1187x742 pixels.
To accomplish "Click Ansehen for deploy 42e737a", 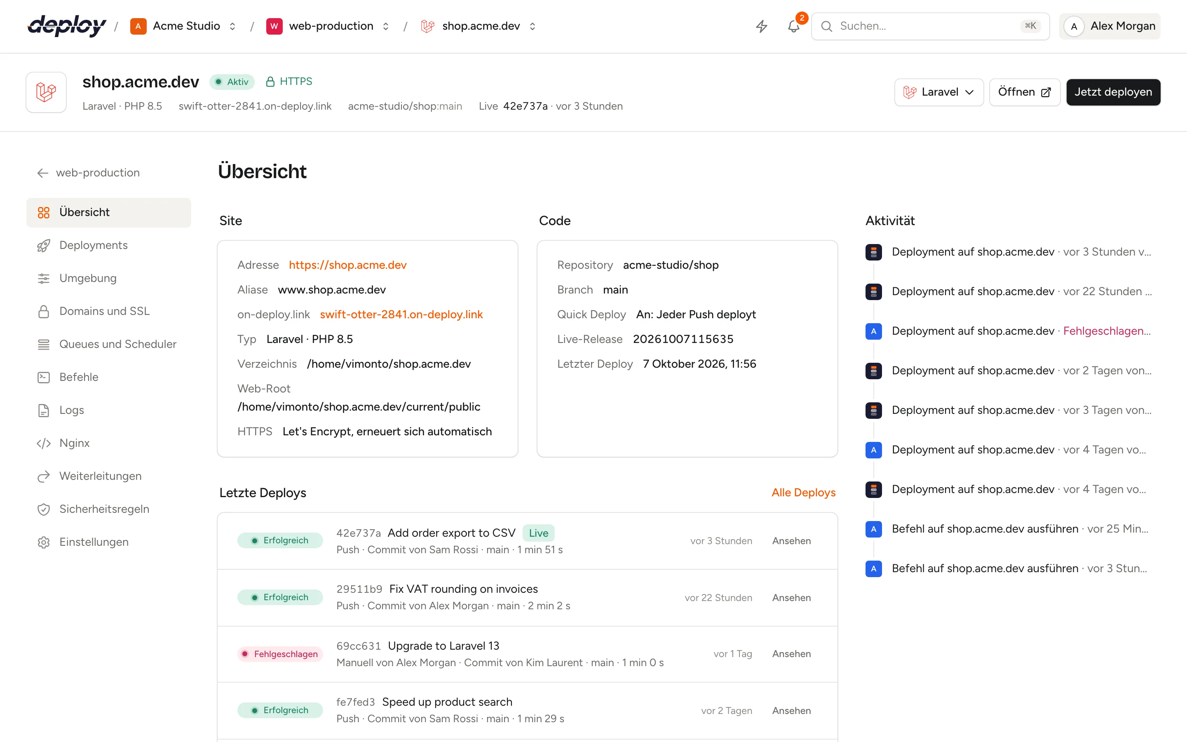I will click(x=791, y=541).
